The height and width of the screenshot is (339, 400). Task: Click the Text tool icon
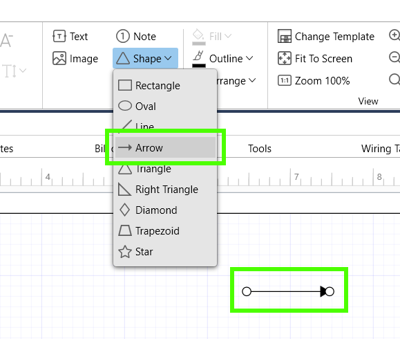(x=59, y=36)
